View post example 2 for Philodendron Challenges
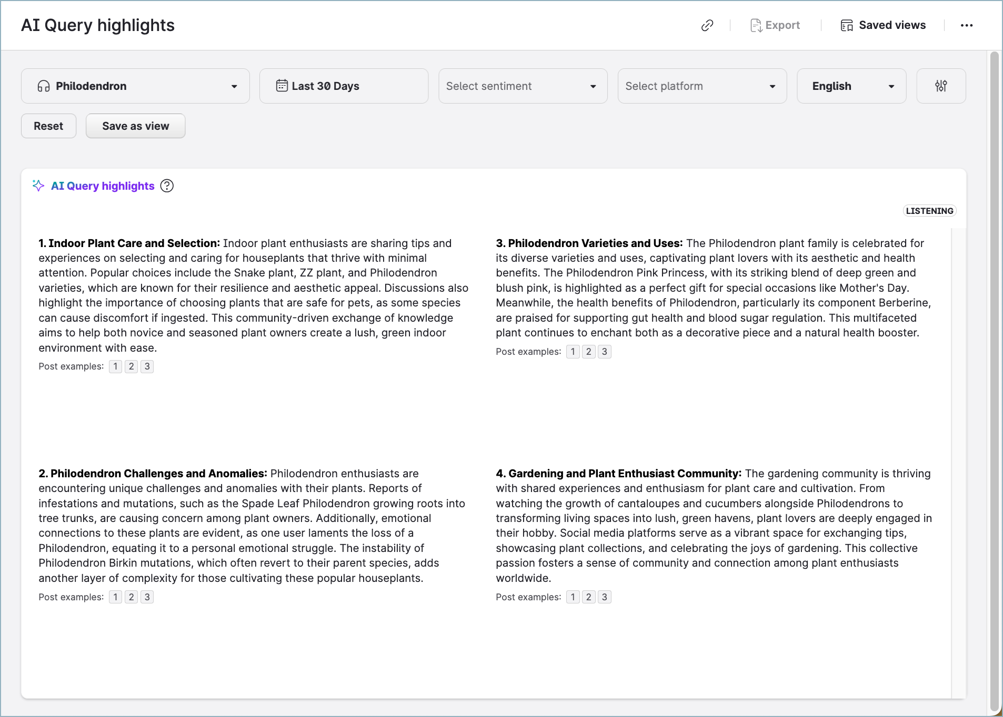The width and height of the screenshot is (1003, 717). [132, 597]
